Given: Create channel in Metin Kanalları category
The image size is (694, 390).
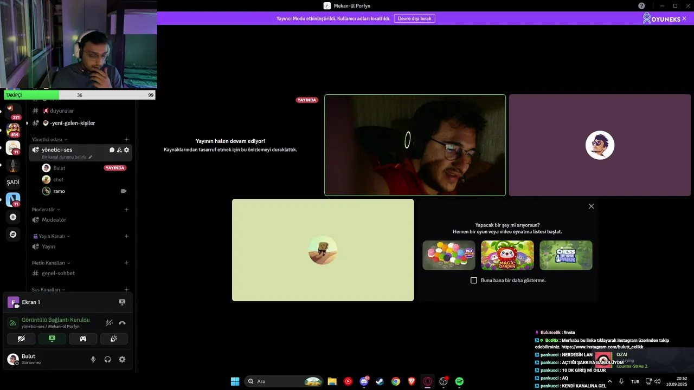Looking at the screenshot, I should point(126,263).
